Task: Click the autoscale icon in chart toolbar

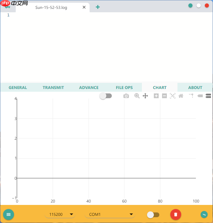Action: (173, 96)
